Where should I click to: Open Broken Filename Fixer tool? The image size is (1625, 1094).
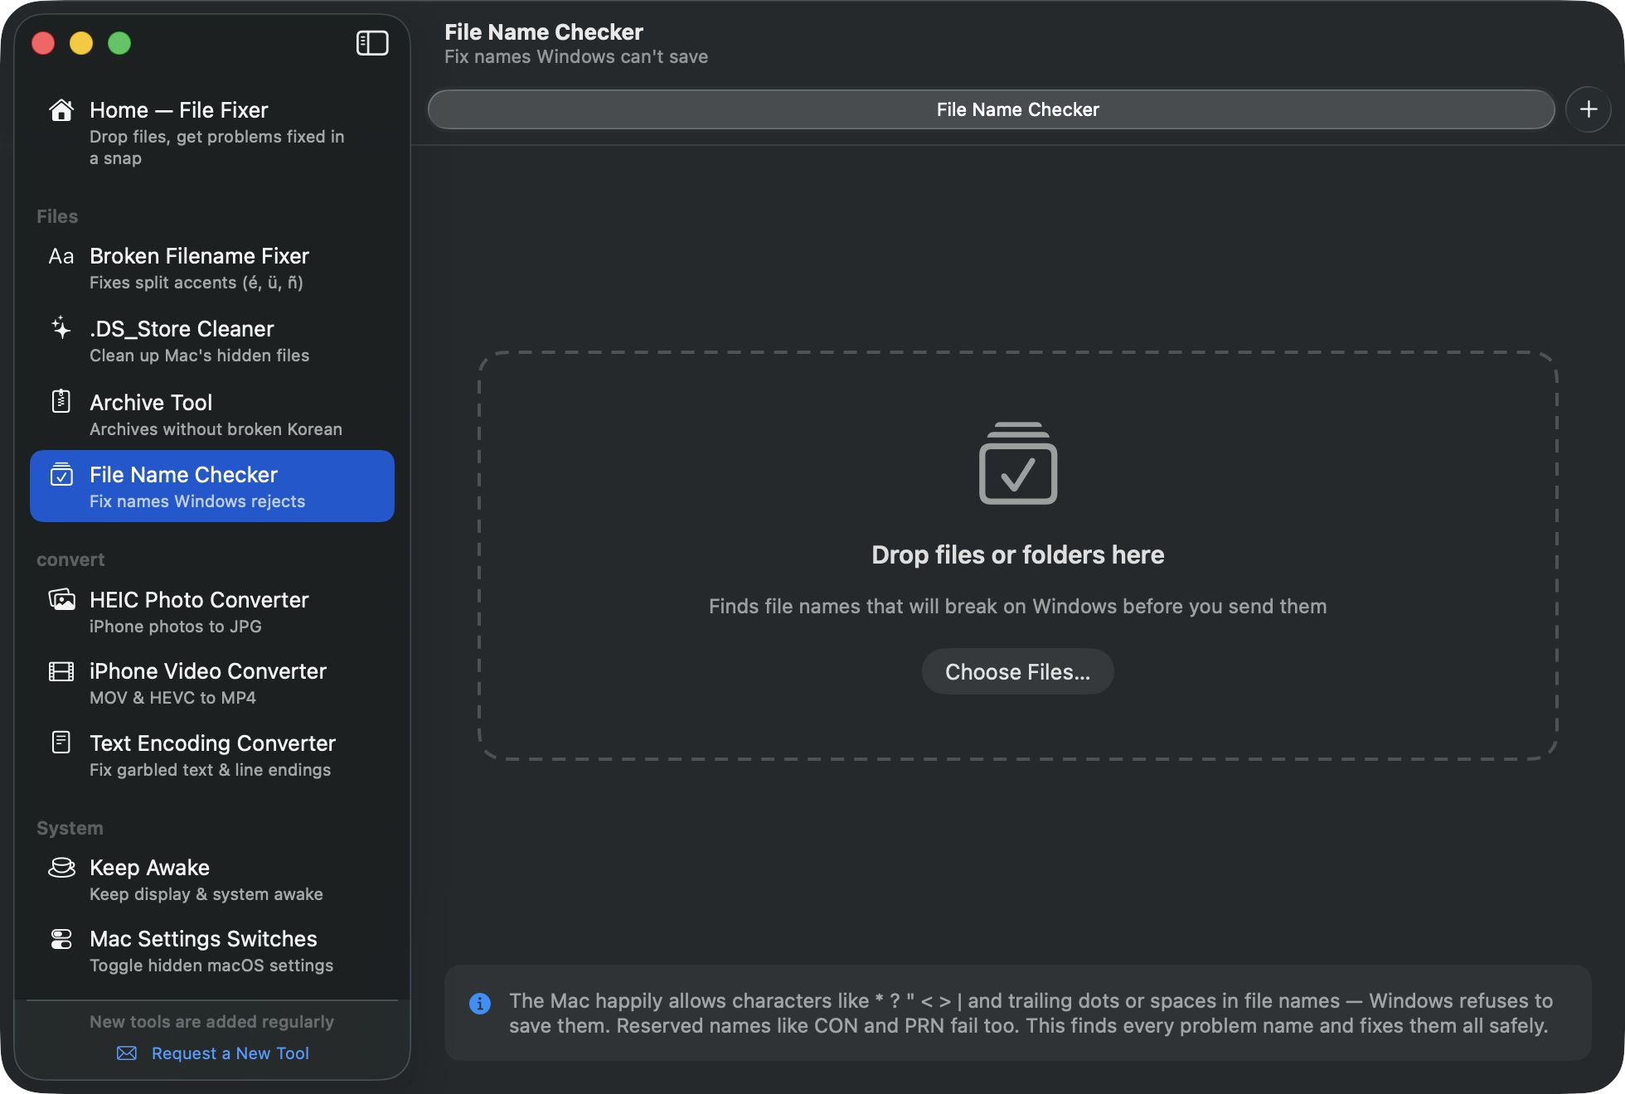[x=212, y=268]
